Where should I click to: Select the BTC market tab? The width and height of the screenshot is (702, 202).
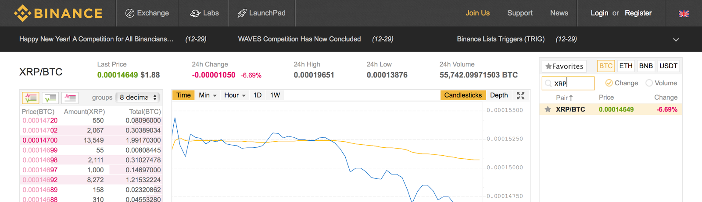click(606, 66)
